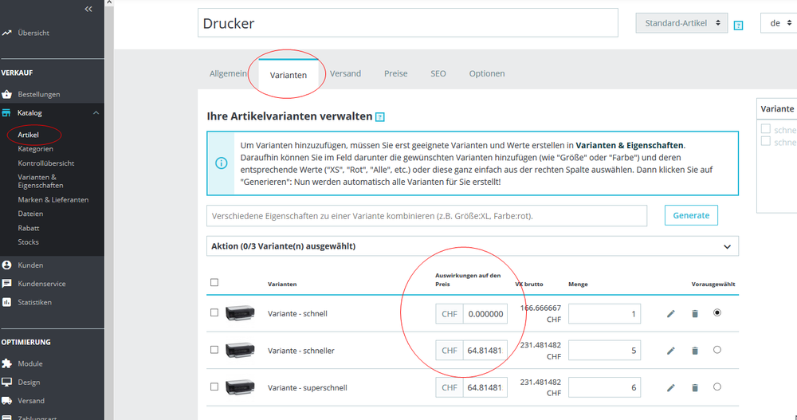This screenshot has height=420, width=797.
Task: Click price impact field of Variante - superschnell
Action: click(485, 387)
